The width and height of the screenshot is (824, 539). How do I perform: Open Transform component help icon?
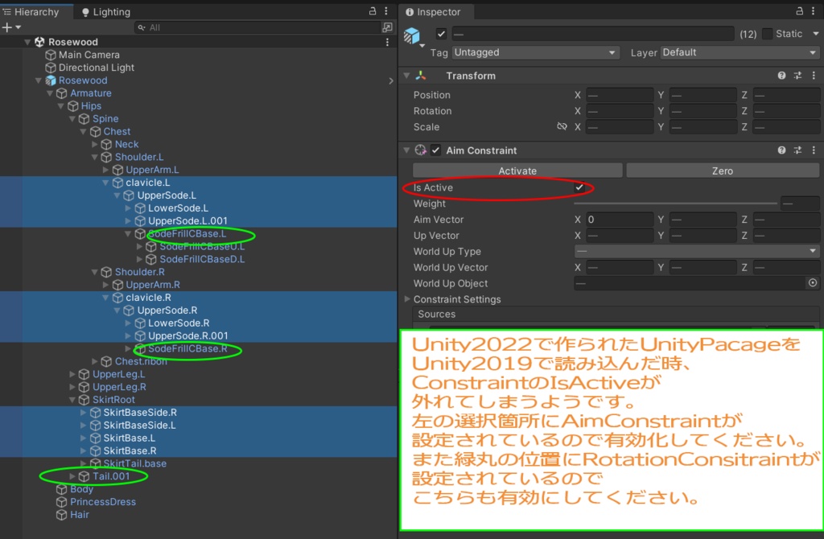point(781,76)
